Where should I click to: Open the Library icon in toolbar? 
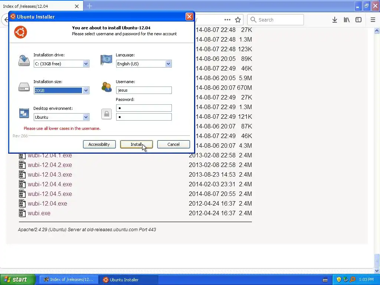(x=347, y=20)
